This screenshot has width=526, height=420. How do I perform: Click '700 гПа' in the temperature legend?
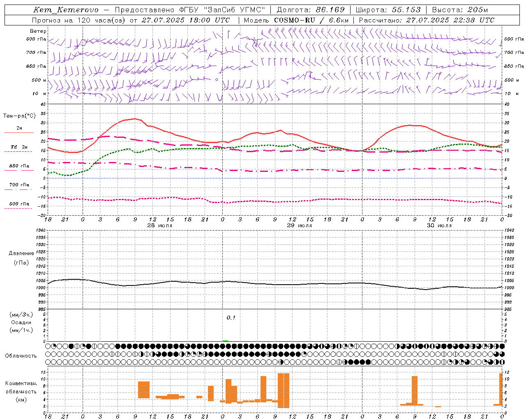[x=19, y=185]
